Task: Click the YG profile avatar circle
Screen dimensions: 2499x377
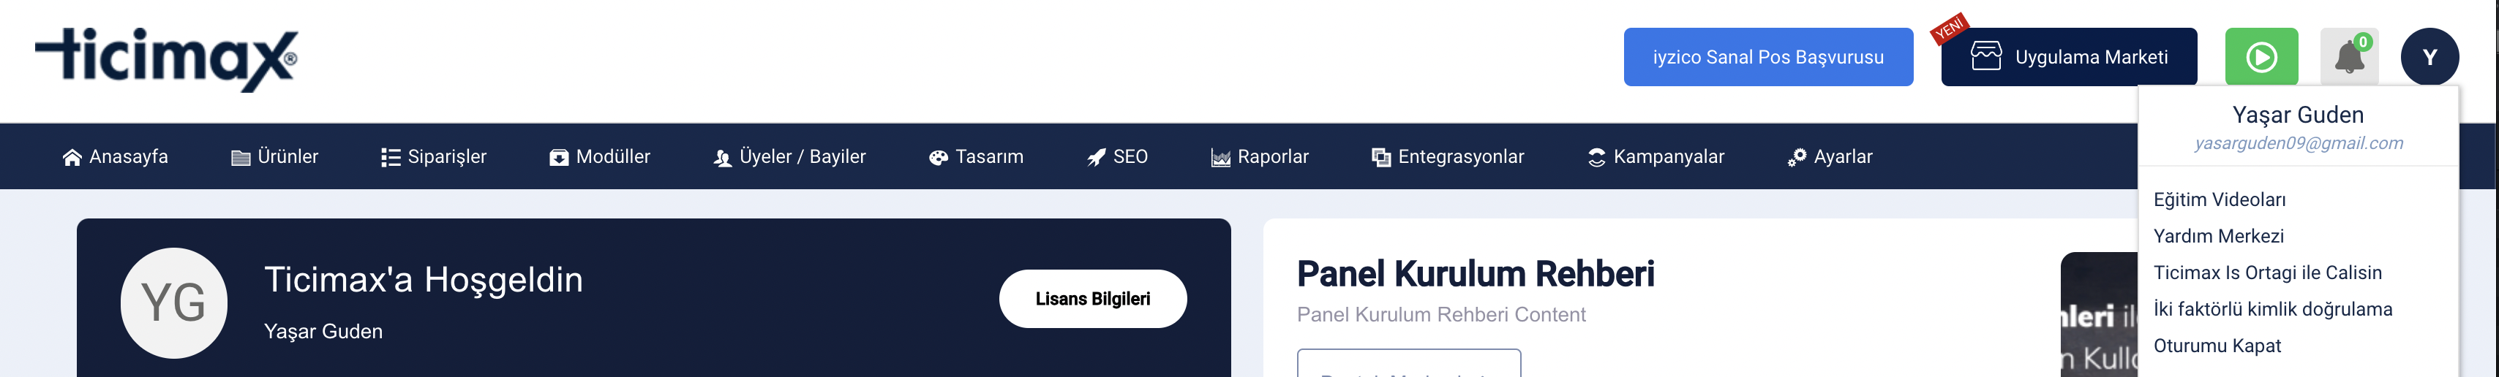Action: pos(173,303)
